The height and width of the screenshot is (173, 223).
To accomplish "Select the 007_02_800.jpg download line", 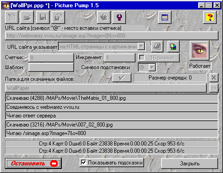I will [111, 125].
